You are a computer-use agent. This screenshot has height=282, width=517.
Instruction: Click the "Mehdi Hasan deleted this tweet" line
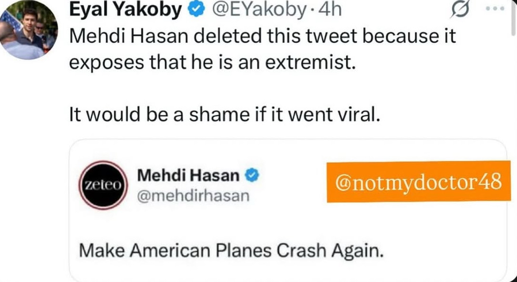point(263,36)
